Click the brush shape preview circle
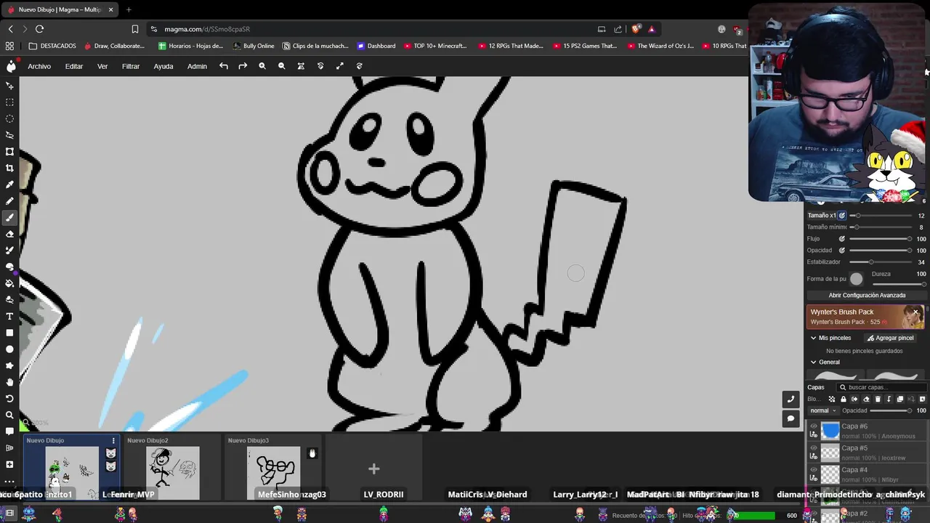Viewport: 930px width, 523px height. coord(857,279)
